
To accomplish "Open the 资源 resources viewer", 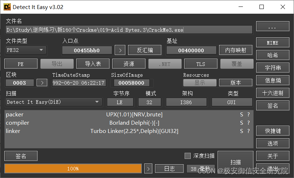I will [129, 64].
